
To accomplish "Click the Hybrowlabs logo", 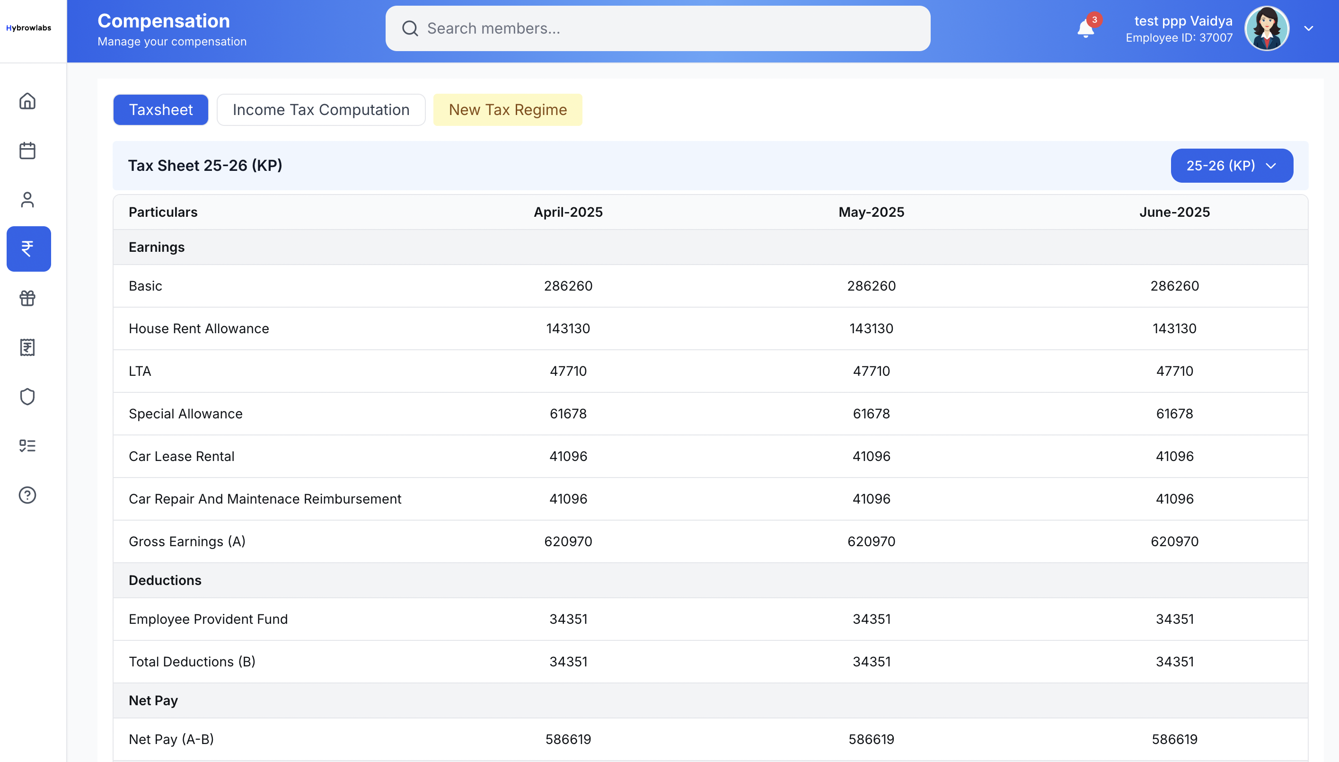I will point(29,28).
